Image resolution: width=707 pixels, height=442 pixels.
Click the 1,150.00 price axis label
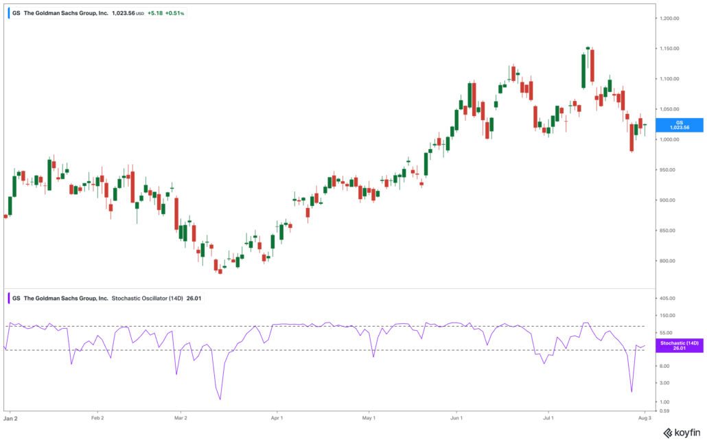click(669, 49)
